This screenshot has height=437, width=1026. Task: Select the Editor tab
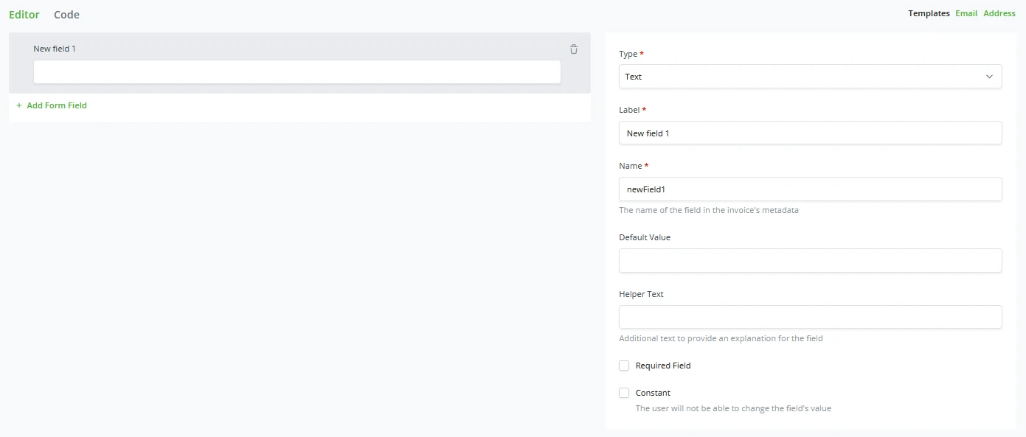[x=24, y=15]
